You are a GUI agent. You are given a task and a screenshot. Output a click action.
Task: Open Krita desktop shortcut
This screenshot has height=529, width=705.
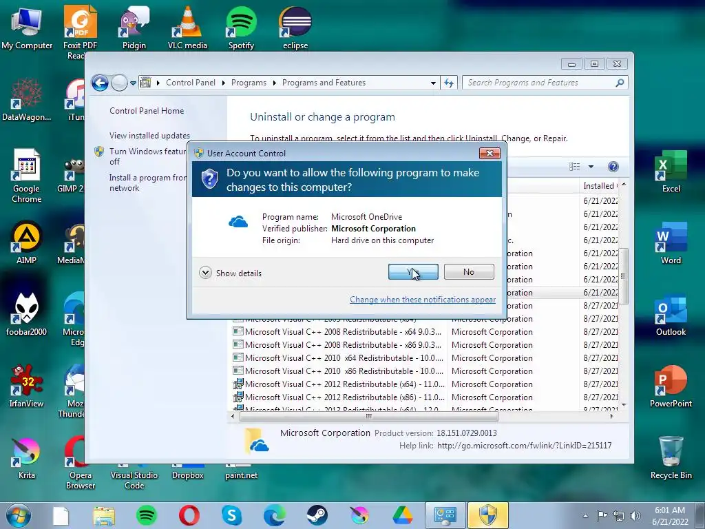click(x=27, y=458)
